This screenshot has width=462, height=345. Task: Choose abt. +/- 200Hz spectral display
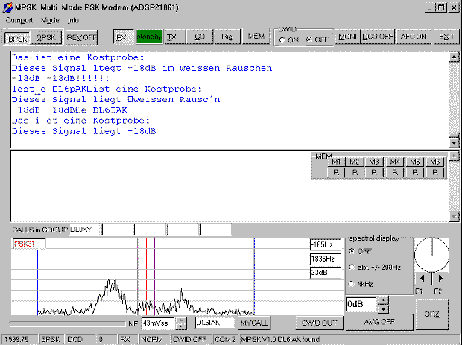352,267
